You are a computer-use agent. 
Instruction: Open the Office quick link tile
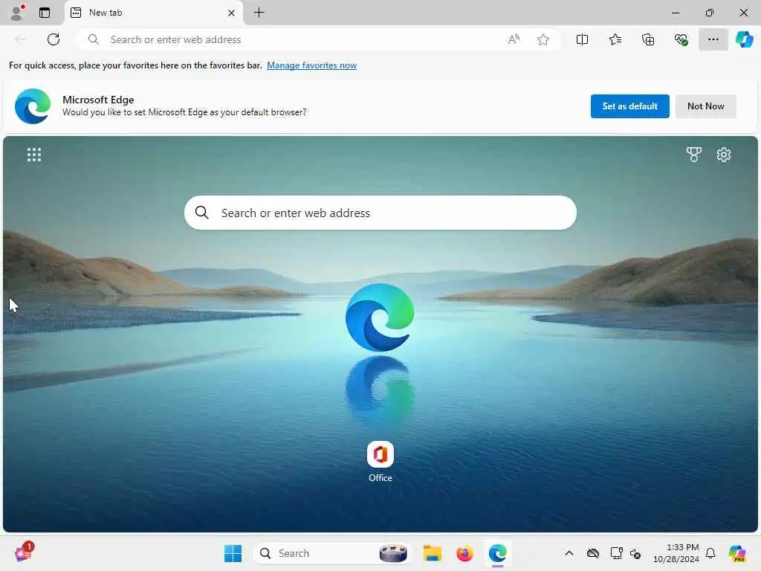(380, 461)
